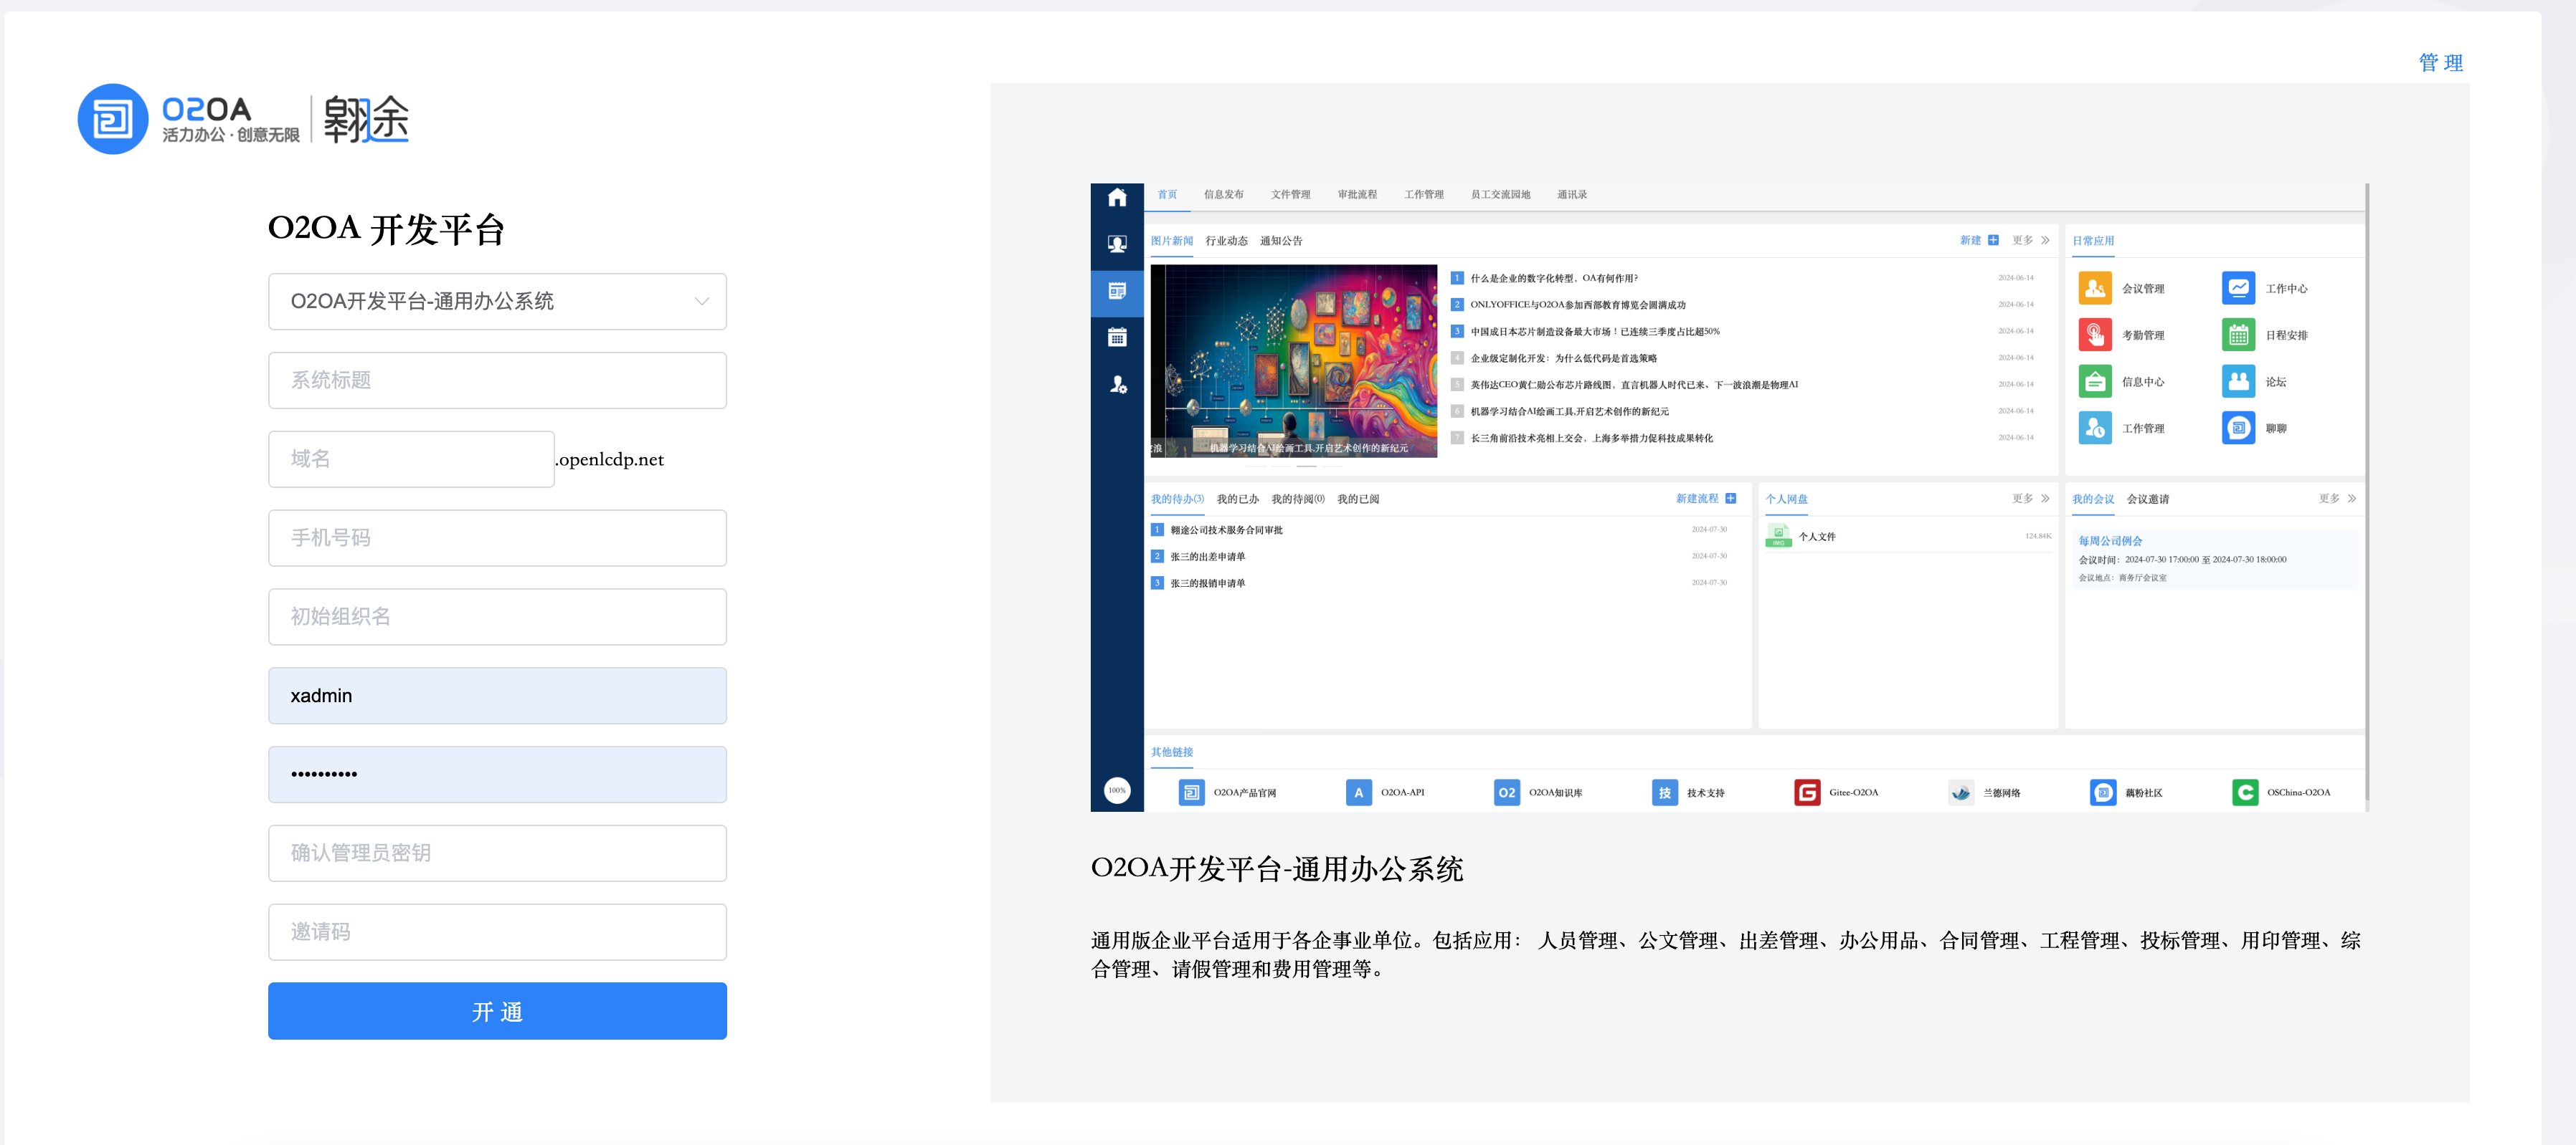Screen dimensions: 2576x1145
Task: Click the 首页 tab in the preview
Action: [x=1167, y=195]
